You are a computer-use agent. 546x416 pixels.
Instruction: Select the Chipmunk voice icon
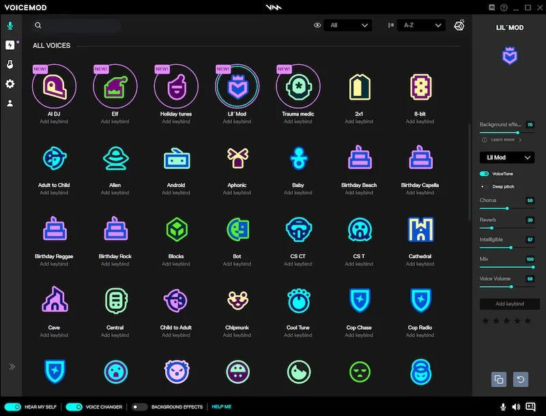coord(237,300)
